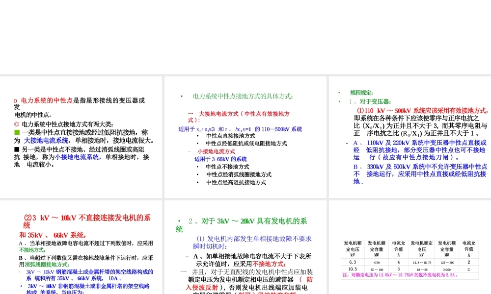Click the bullet 中性点直接接地方式
Screen dimensions: 491x294
(x=230, y=136)
